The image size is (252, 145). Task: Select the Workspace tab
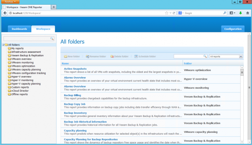[43, 29]
